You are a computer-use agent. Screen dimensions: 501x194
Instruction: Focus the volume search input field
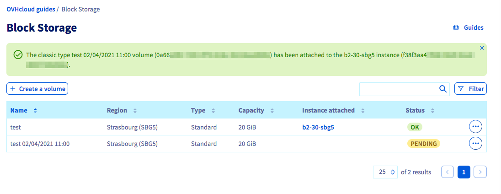[x=398, y=89]
